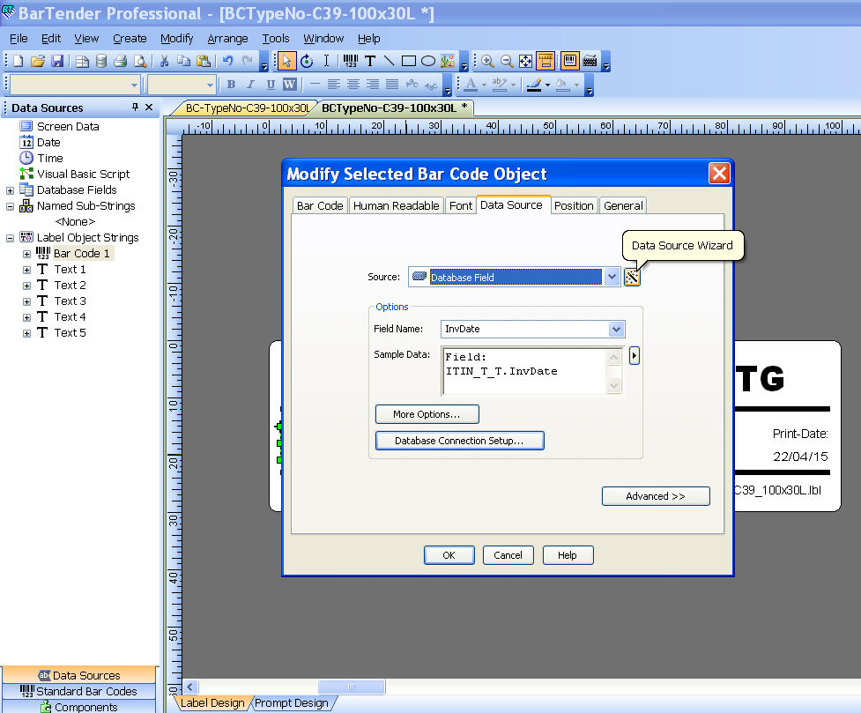The image size is (861, 713).
Task: Select the rectangle drawing tool
Action: pos(409,61)
